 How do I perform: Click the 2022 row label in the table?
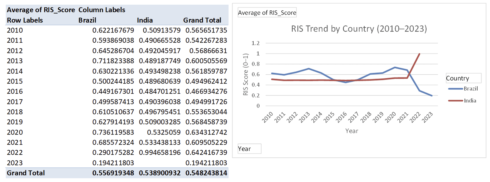(15, 152)
